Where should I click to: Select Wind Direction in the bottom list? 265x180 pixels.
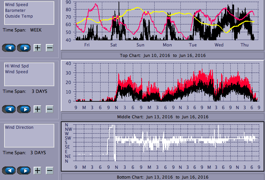19,127
